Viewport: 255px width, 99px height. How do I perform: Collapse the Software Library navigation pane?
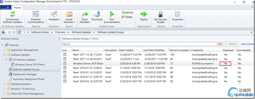click(59, 39)
